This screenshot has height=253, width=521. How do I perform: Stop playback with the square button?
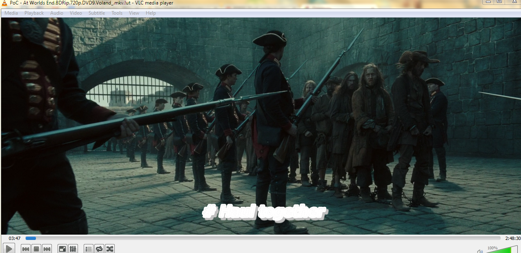click(36, 249)
